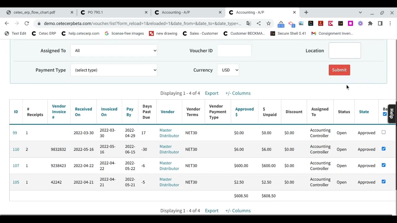Open the Sales - Customer bookmark

pos(200,33)
